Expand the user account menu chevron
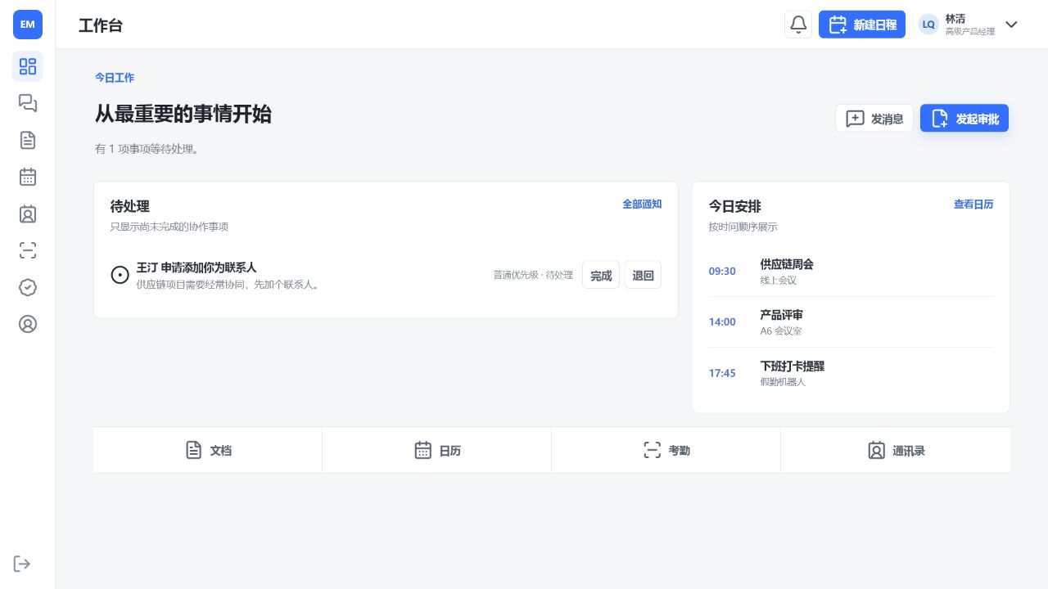The height and width of the screenshot is (589, 1048). (x=1011, y=25)
